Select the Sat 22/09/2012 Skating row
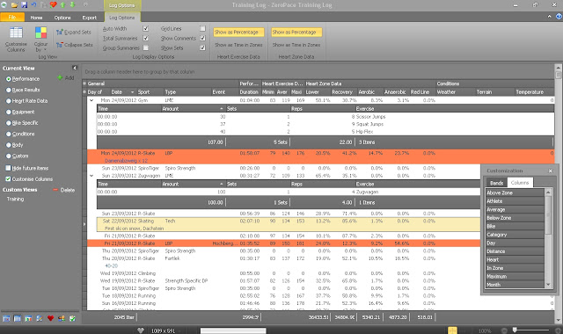The image size is (563, 334). click(x=289, y=225)
